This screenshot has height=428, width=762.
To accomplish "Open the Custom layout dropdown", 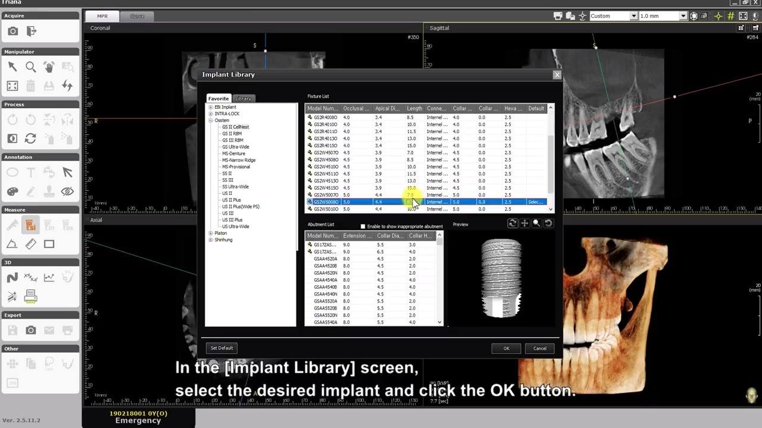I will 614,16.
